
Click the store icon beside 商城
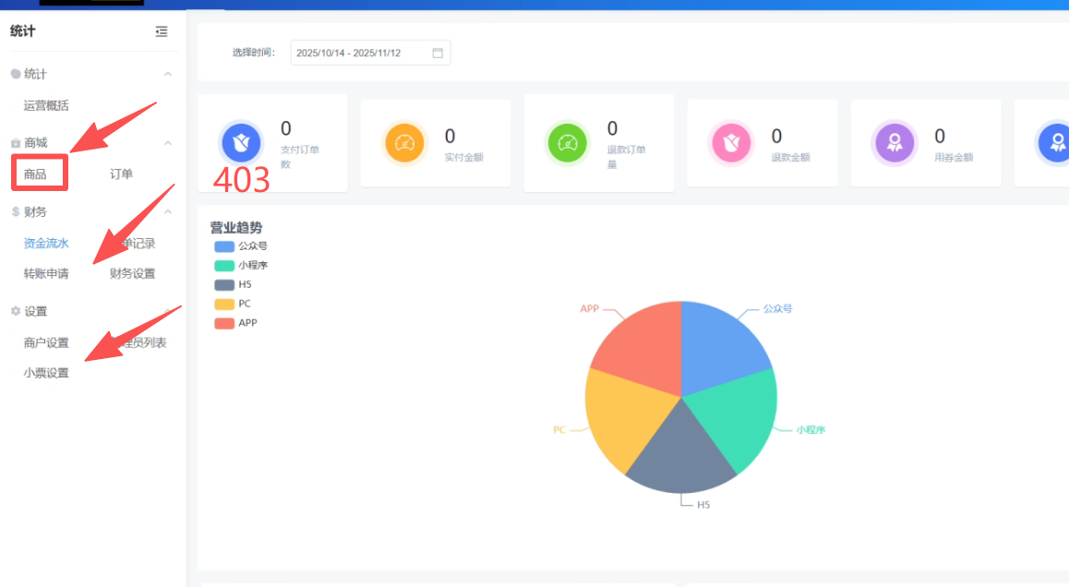[x=16, y=143]
